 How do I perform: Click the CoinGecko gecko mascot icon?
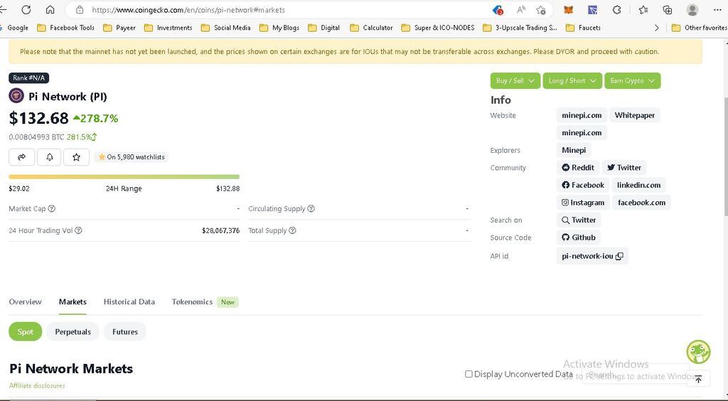point(698,352)
